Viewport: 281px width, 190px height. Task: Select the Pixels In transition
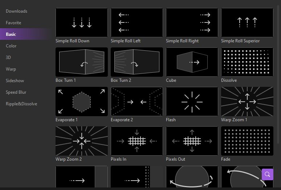pos(137,141)
